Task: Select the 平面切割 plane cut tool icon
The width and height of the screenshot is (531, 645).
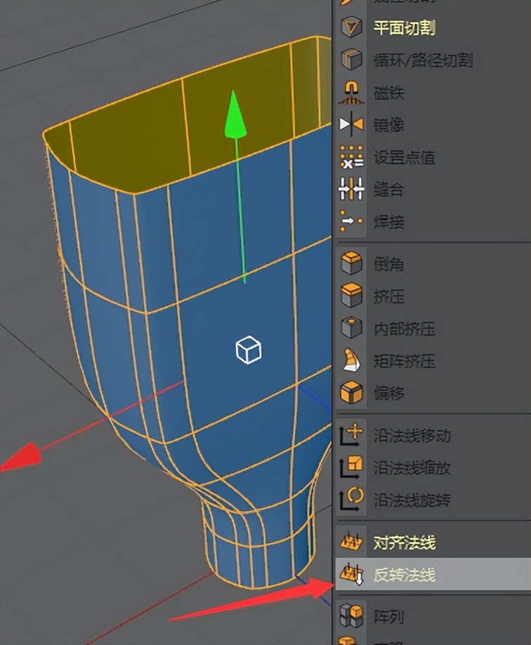Action: (x=351, y=27)
